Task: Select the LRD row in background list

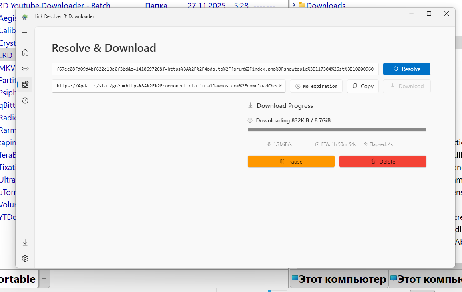Action: pyautogui.click(x=8, y=55)
